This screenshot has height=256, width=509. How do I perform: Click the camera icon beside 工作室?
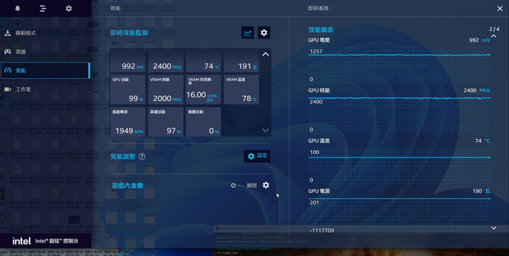coord(8,90)
